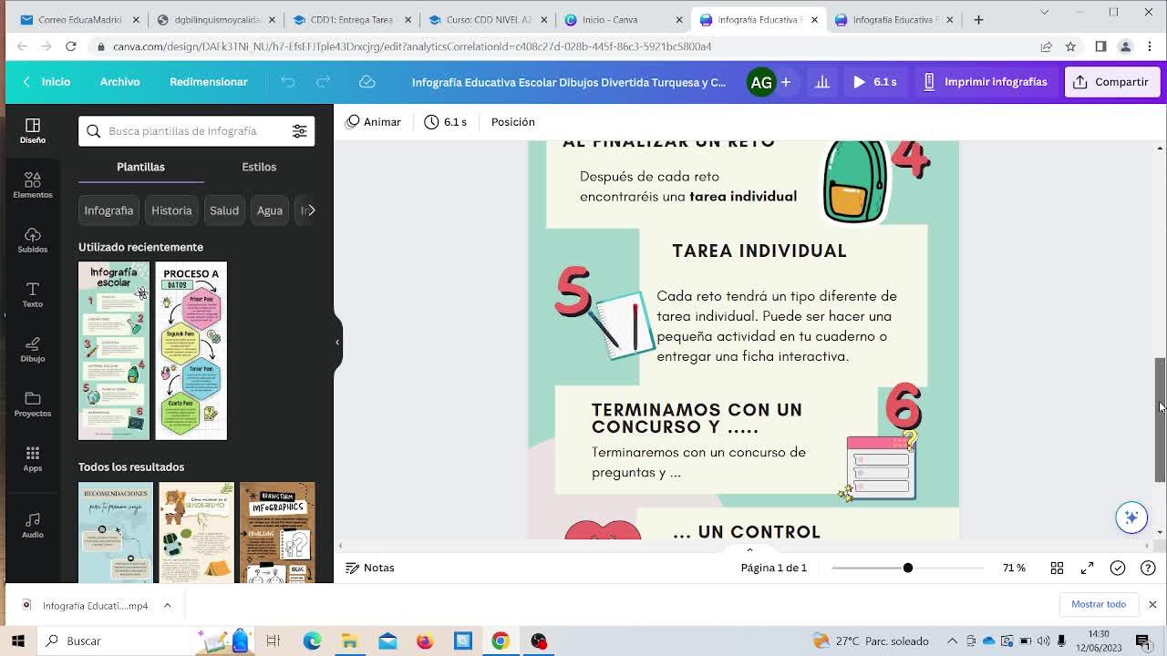This screenshot has width=1167, height=656.
Task: Click the Compartir button
Action: tap(1110, 82)
